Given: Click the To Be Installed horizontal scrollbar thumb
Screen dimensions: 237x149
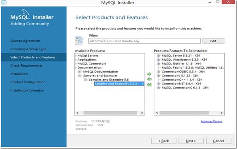Looking at the screenshot, I should [x=184, y=113].
